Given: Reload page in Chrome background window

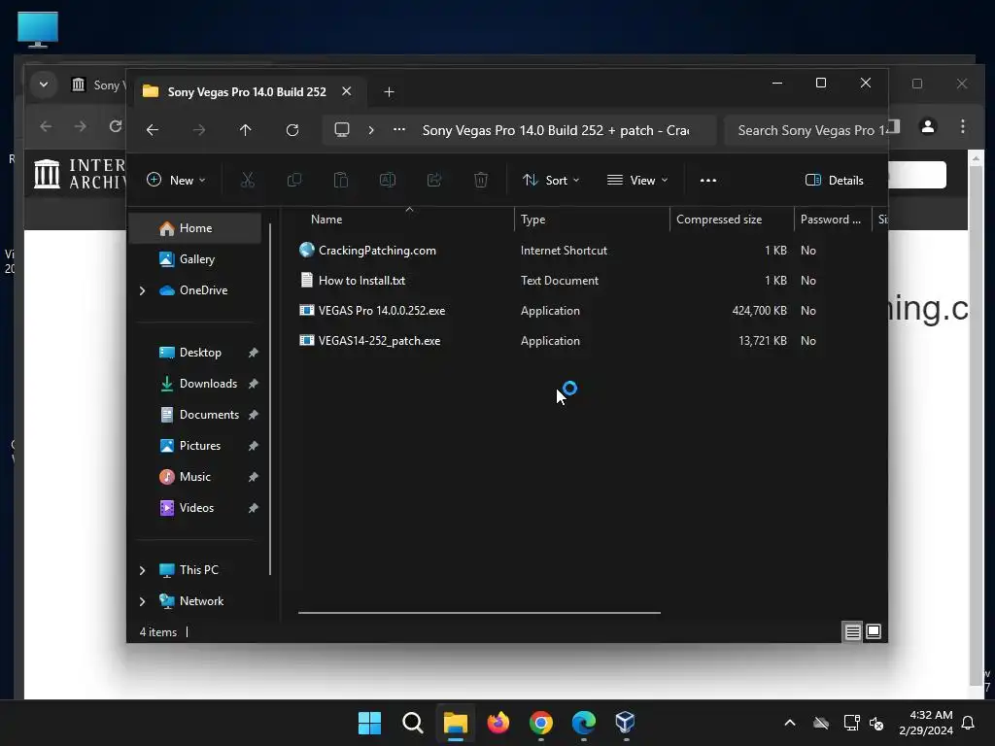Looking at the screenshot, I should tap(115, 126).
